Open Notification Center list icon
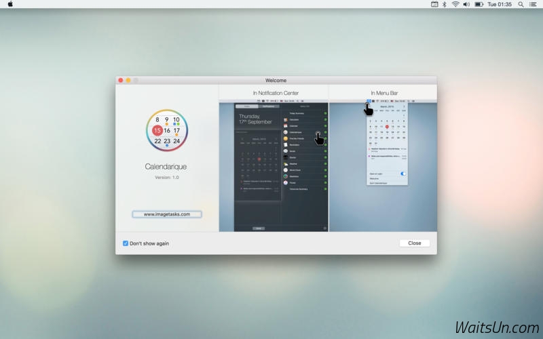Image resolution: width=543 pixels, height=339 pixels. coord(533,4)
